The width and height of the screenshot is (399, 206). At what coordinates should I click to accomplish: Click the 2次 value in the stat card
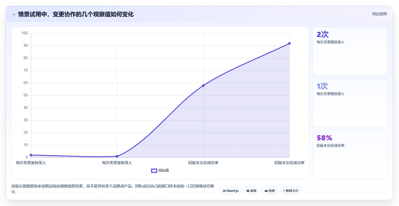(x=323, y=35)
